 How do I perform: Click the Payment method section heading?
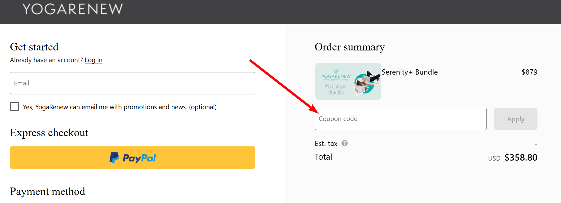pos(47,192)
